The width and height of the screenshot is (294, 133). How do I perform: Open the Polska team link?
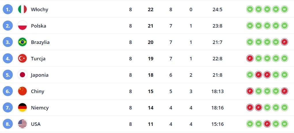coord(39,26)
